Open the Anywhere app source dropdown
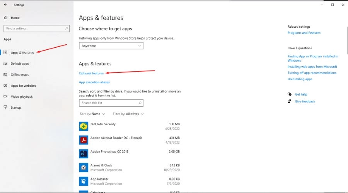The width and height of the screenshot is (348, 193). click(x=111, y=46)
